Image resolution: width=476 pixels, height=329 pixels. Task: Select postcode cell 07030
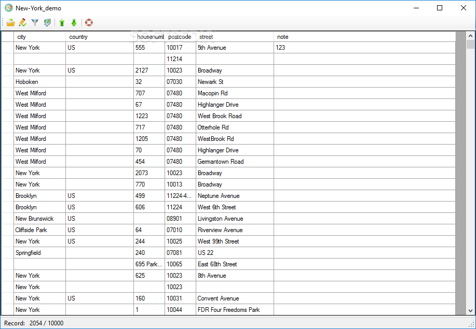click(x=180, y=82)
